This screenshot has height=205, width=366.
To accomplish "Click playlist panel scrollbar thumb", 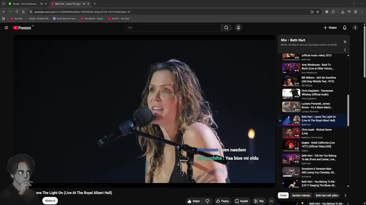I will pos(348,110).
